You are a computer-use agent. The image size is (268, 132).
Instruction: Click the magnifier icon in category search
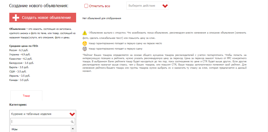(x=72, y=122)
